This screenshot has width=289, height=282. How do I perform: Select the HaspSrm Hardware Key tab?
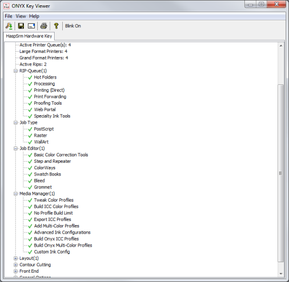click(29, 36)
